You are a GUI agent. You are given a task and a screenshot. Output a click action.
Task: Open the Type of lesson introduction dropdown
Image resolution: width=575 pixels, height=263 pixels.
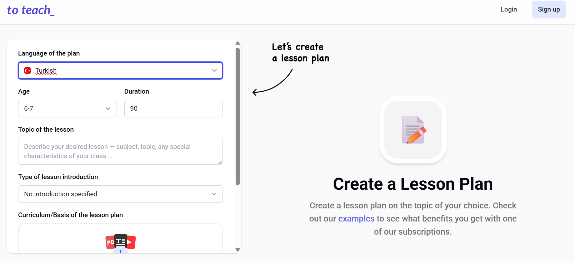coord(120,194)
